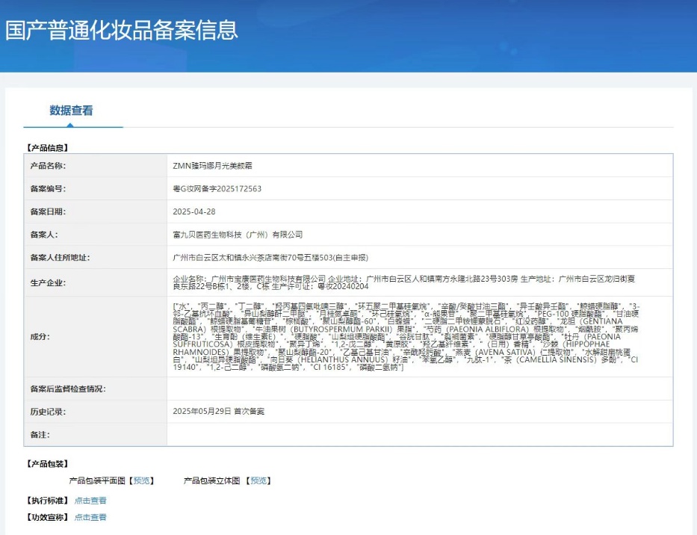Click the registrant address in 白云区太和镇

[270, 258]
